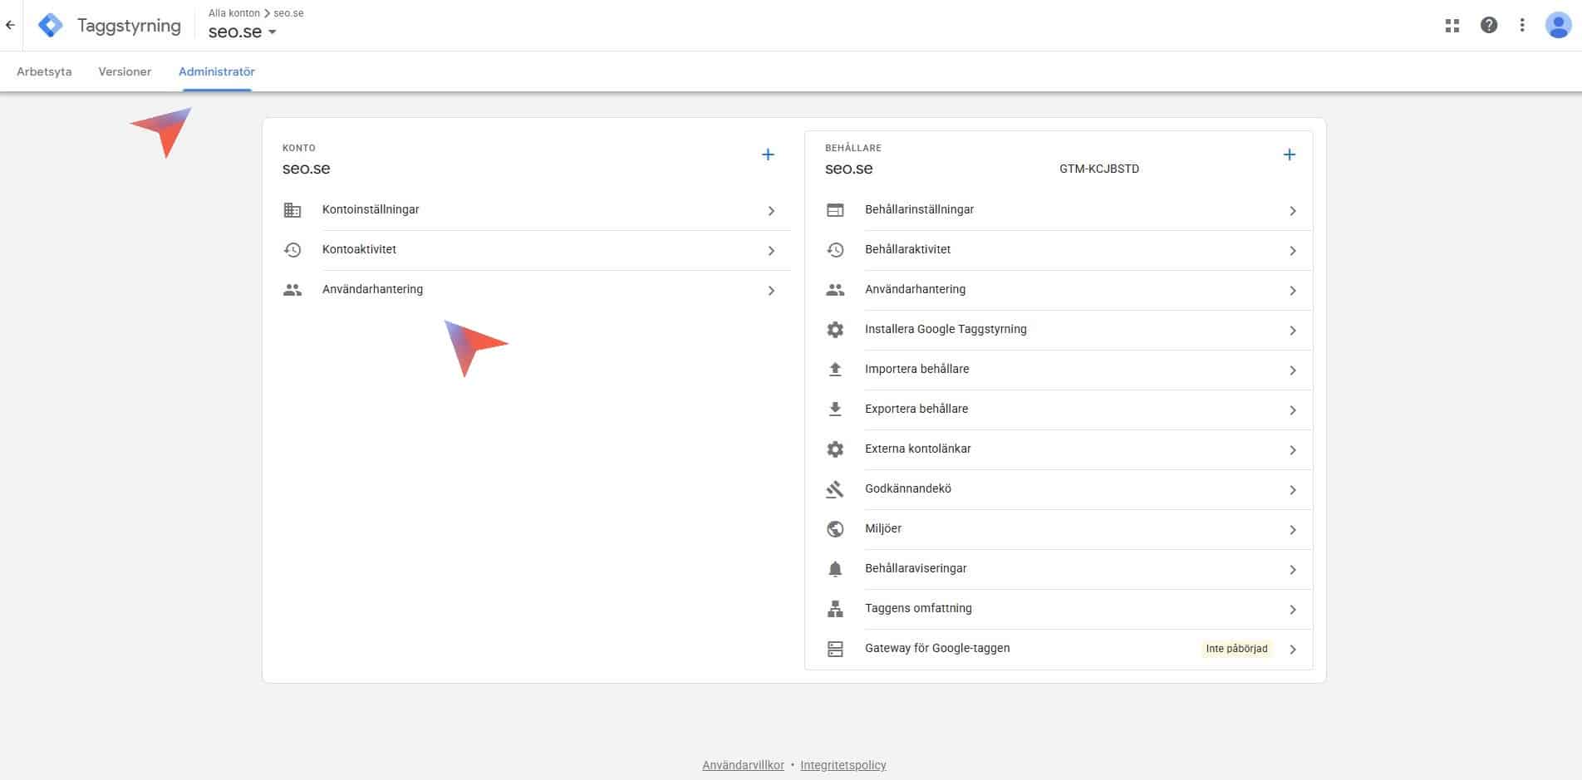The image size is (1582, 780).
Task: Click the Tag Manager logo icon
Action: coord(51,26)
